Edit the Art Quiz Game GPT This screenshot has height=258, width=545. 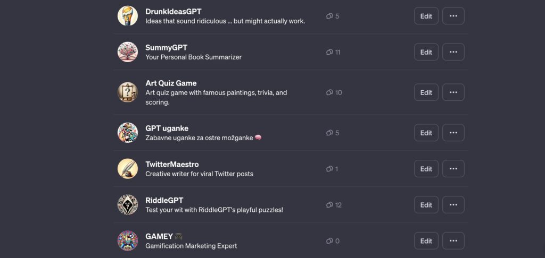(426, 92)
